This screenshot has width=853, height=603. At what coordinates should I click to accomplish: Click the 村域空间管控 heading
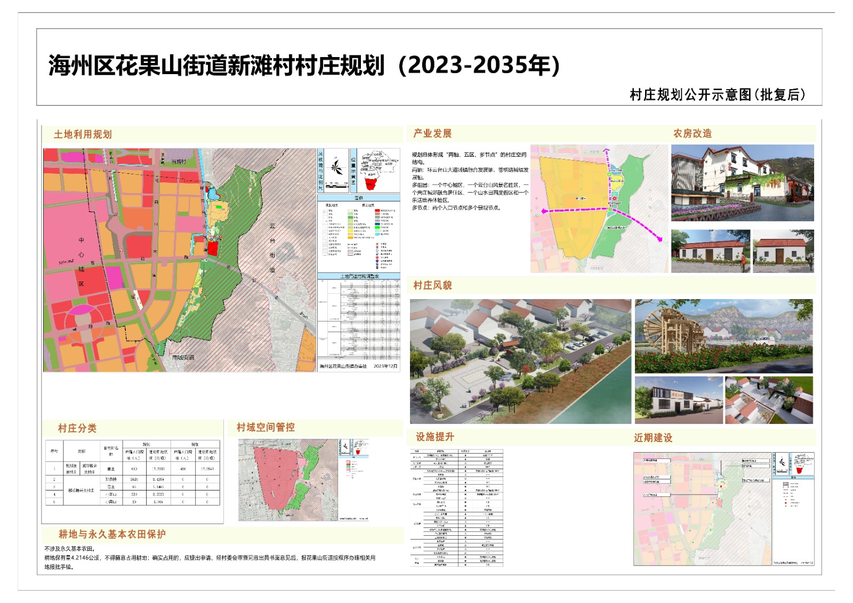tap(265, 427)
